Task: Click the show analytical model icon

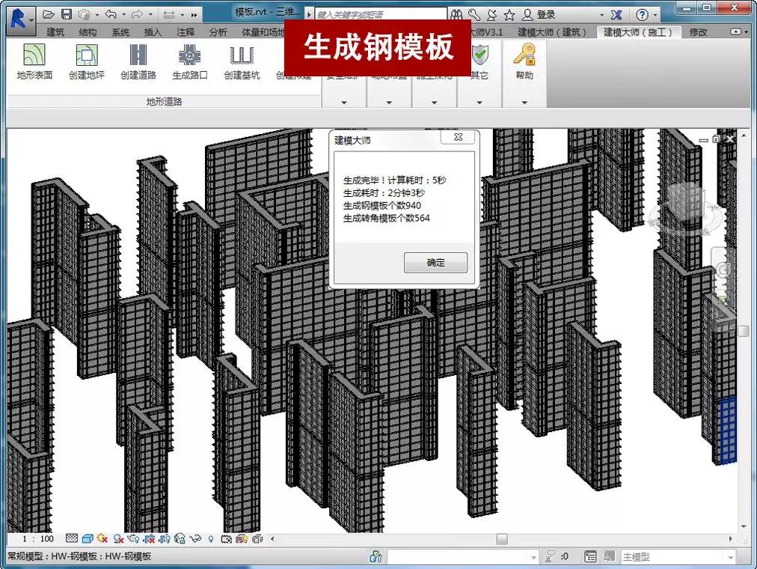Action: click(242, 538)
